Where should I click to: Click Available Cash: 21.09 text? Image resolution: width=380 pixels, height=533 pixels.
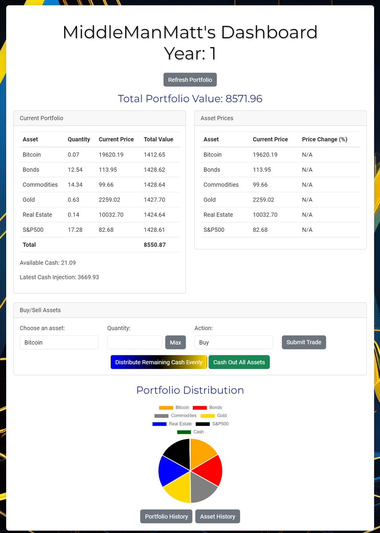pyautogui.click(x=48, y=263)
